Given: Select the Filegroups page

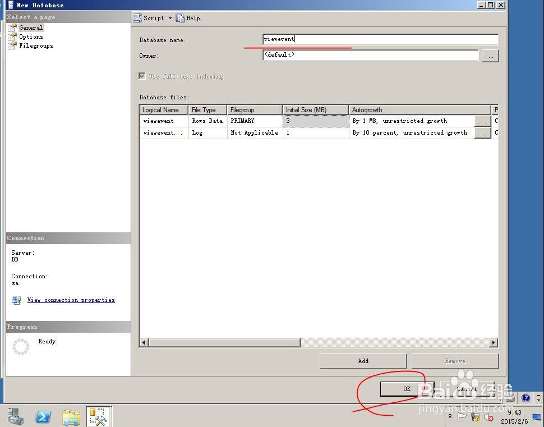Looking at the screenshot, I should [x=36, y=45].
